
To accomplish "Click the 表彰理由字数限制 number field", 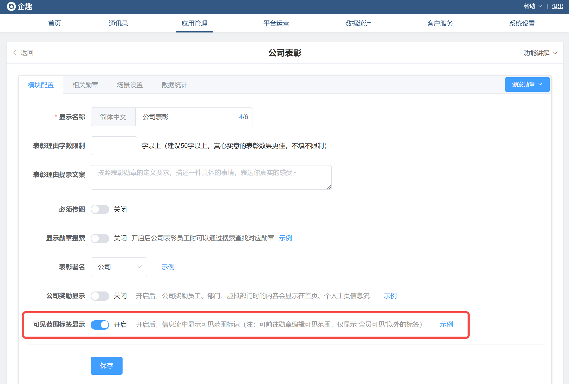I will tap(114, 146).
